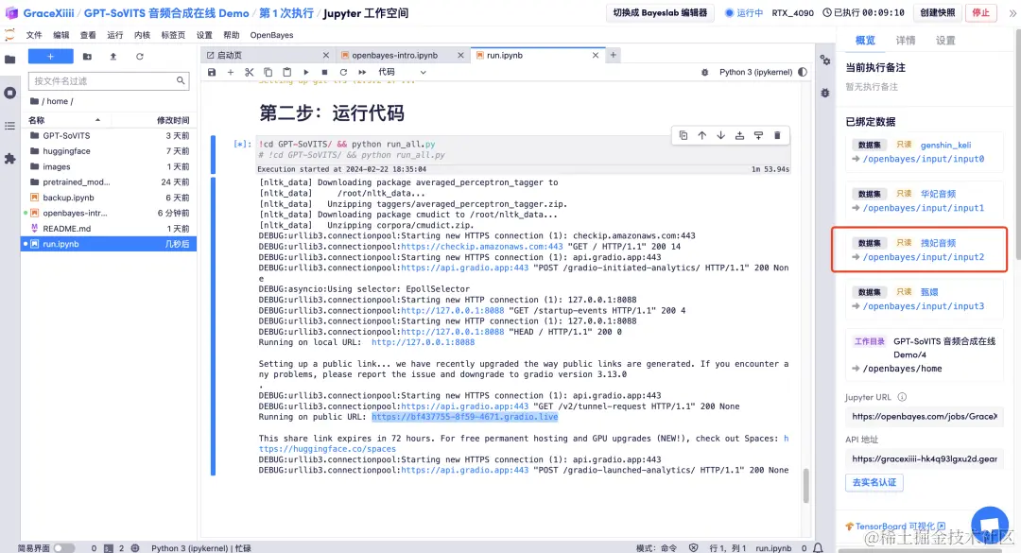Open the right sidebar debugger icon
Screen dimensions: 1021x553
pos(825,94)
